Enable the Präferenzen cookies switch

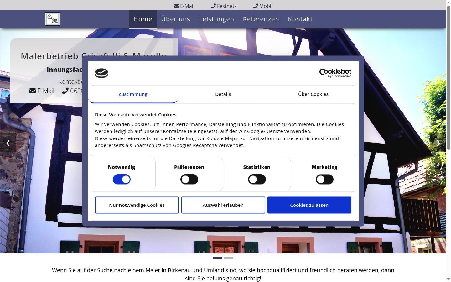click(x=189, y=180)
